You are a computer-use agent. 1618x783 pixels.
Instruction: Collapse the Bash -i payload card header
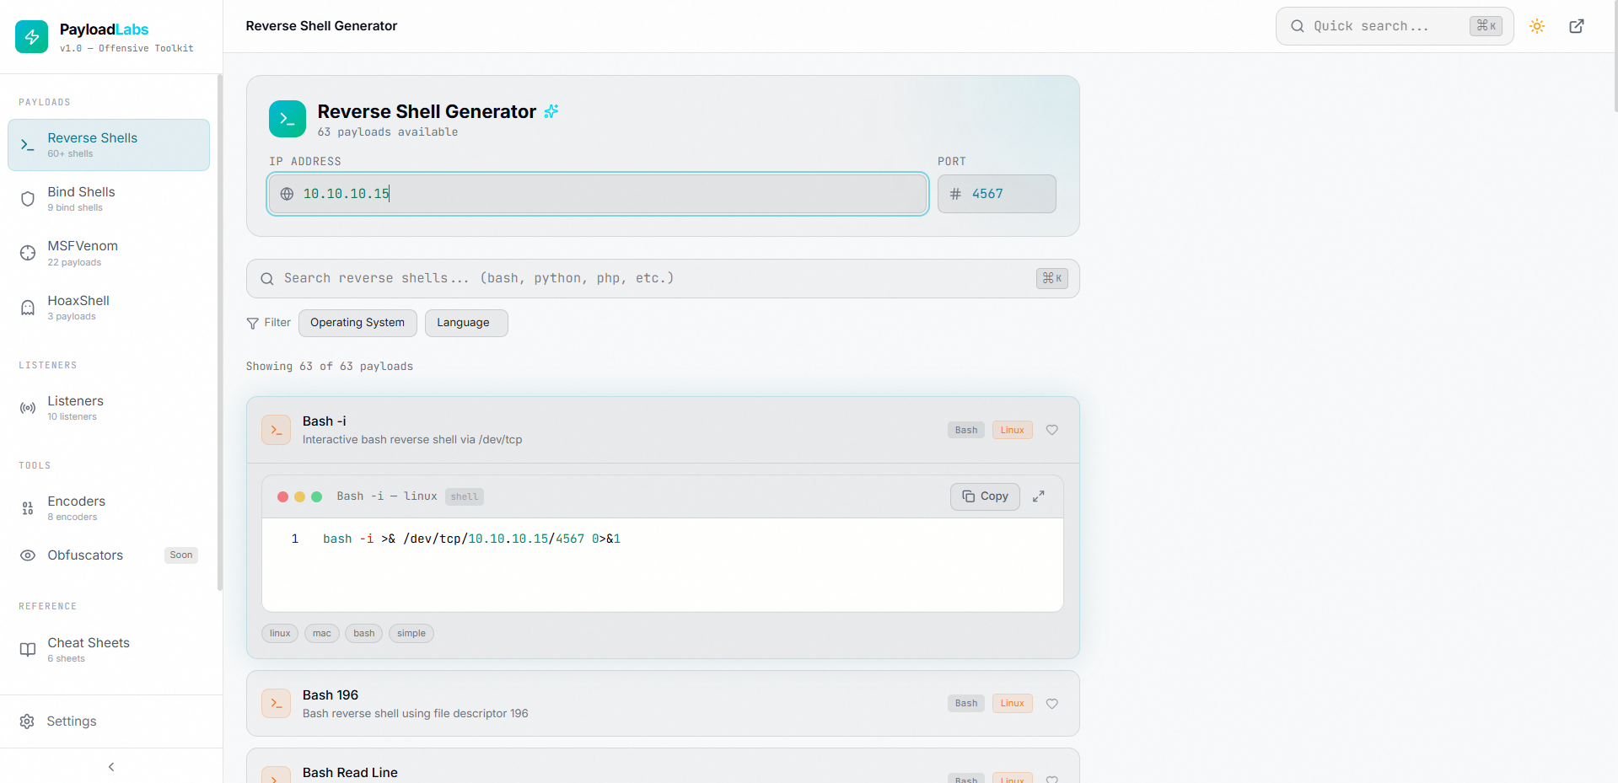point(663,430)
